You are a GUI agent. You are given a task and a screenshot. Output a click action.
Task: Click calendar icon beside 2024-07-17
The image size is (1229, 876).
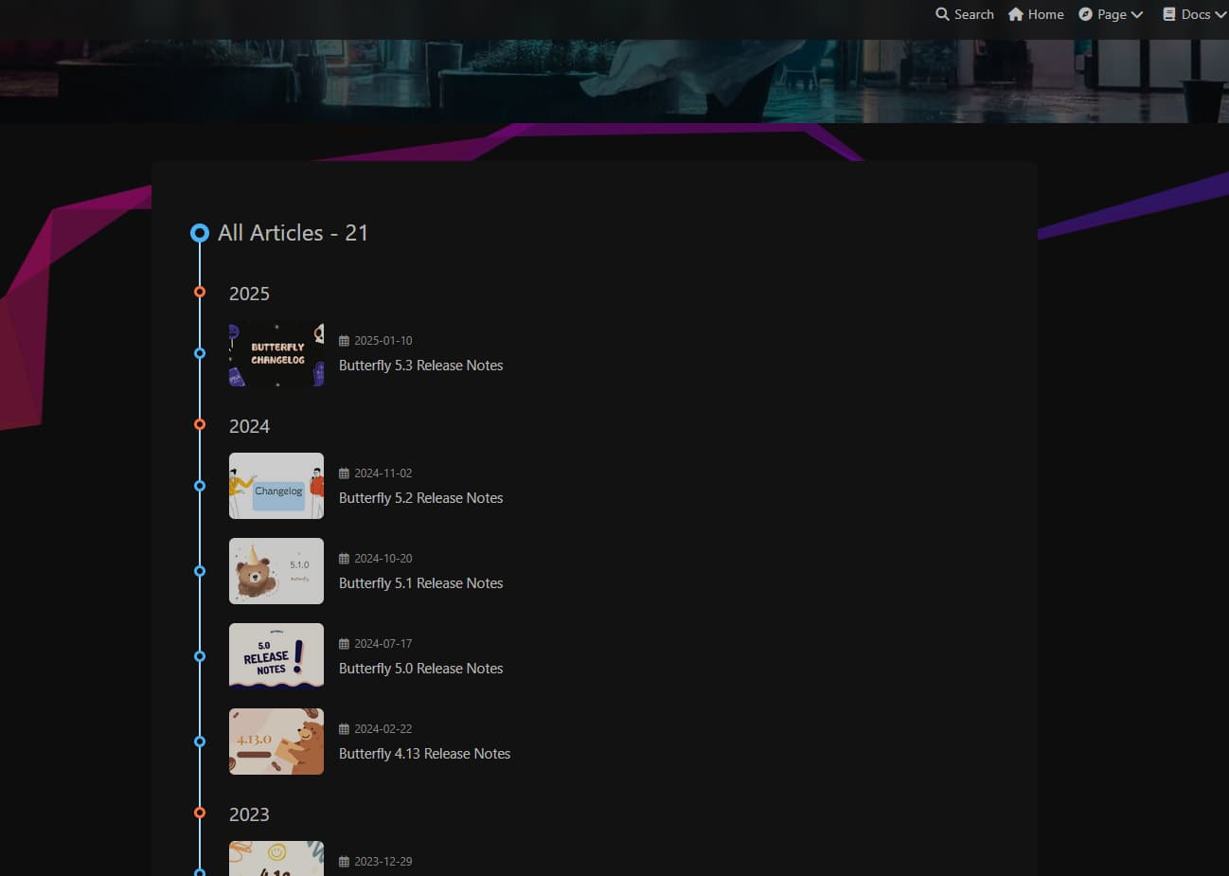click(x=344, y=644)
